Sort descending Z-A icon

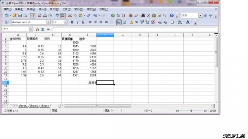[x=124, y=15]
